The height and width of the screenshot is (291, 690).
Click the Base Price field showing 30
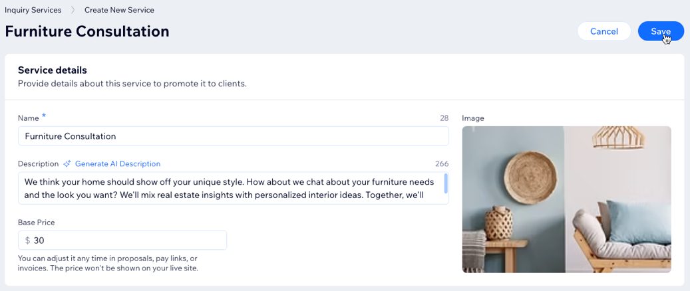126,241
